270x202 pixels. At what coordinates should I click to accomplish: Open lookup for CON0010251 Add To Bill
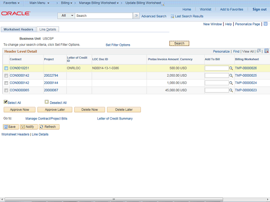[231, 68]
